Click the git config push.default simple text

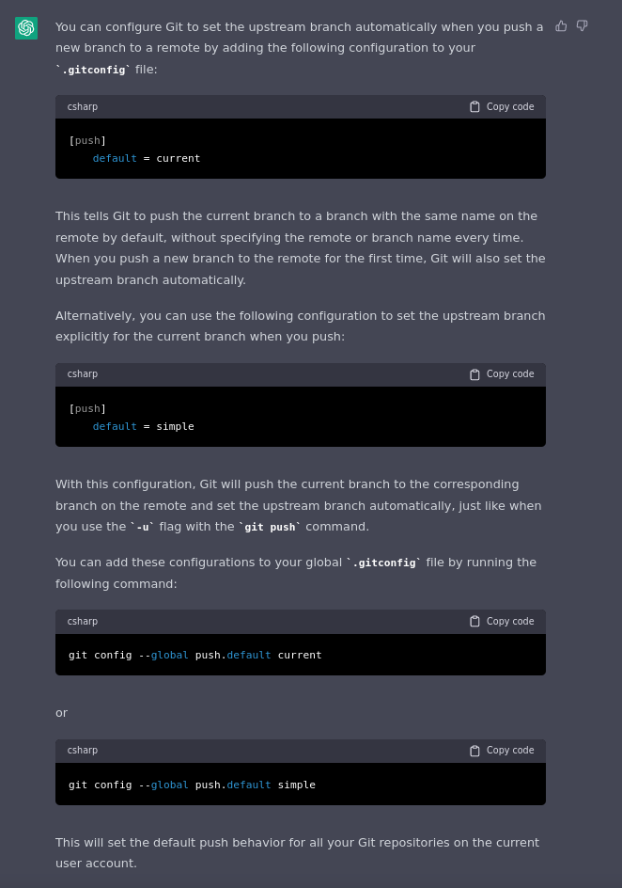click(192, 785)
